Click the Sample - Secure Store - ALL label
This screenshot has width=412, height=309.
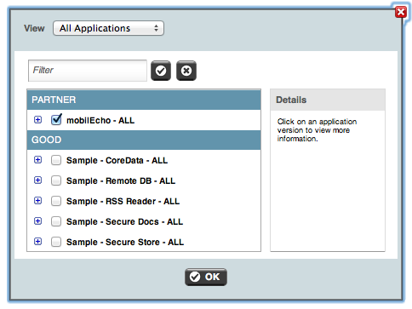[x=125, y=242]
